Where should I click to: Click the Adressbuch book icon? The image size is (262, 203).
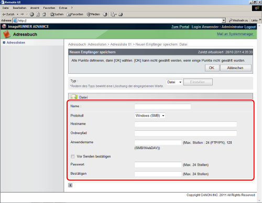(7, 34)
